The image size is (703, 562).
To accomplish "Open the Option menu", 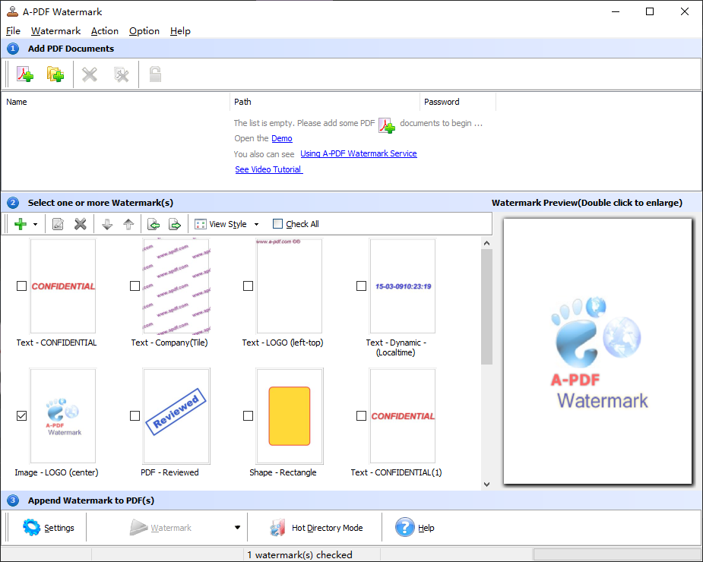I will click(x=144, y=31).
